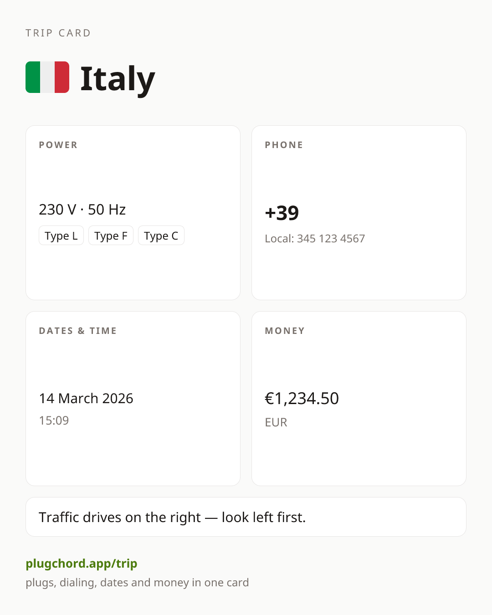The image size is (492, 615).
Task: Click the POWER card heading
Action: click(58, 145)
